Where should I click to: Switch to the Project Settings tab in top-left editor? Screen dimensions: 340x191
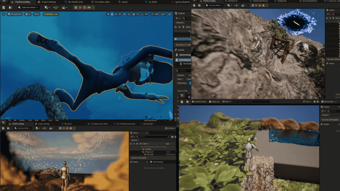tap(47, 2)
